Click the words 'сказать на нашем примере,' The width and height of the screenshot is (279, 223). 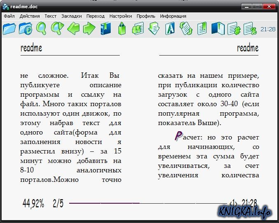point(209,76)
